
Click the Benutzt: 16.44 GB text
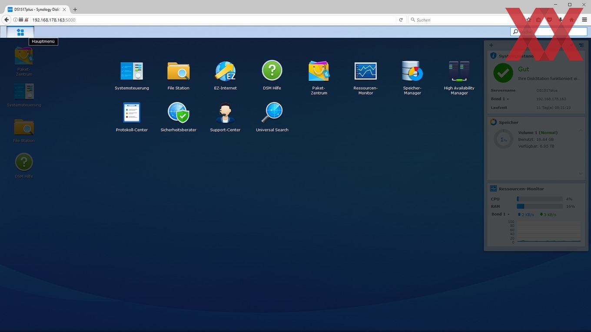point(536,139)
